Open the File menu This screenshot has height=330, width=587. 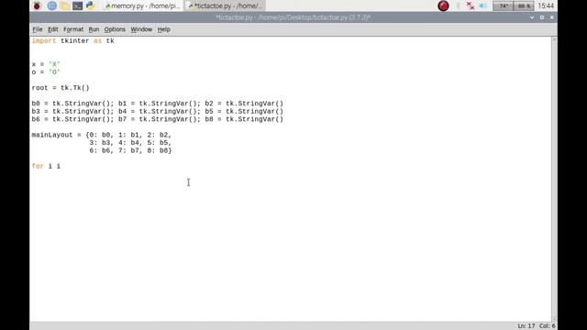click(x=38, y=29)
